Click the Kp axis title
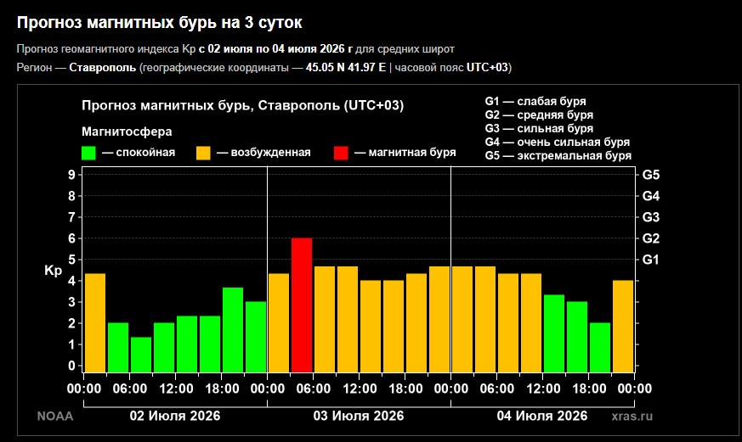The height and width of the screenshot is (442, 742). point(53,271)
